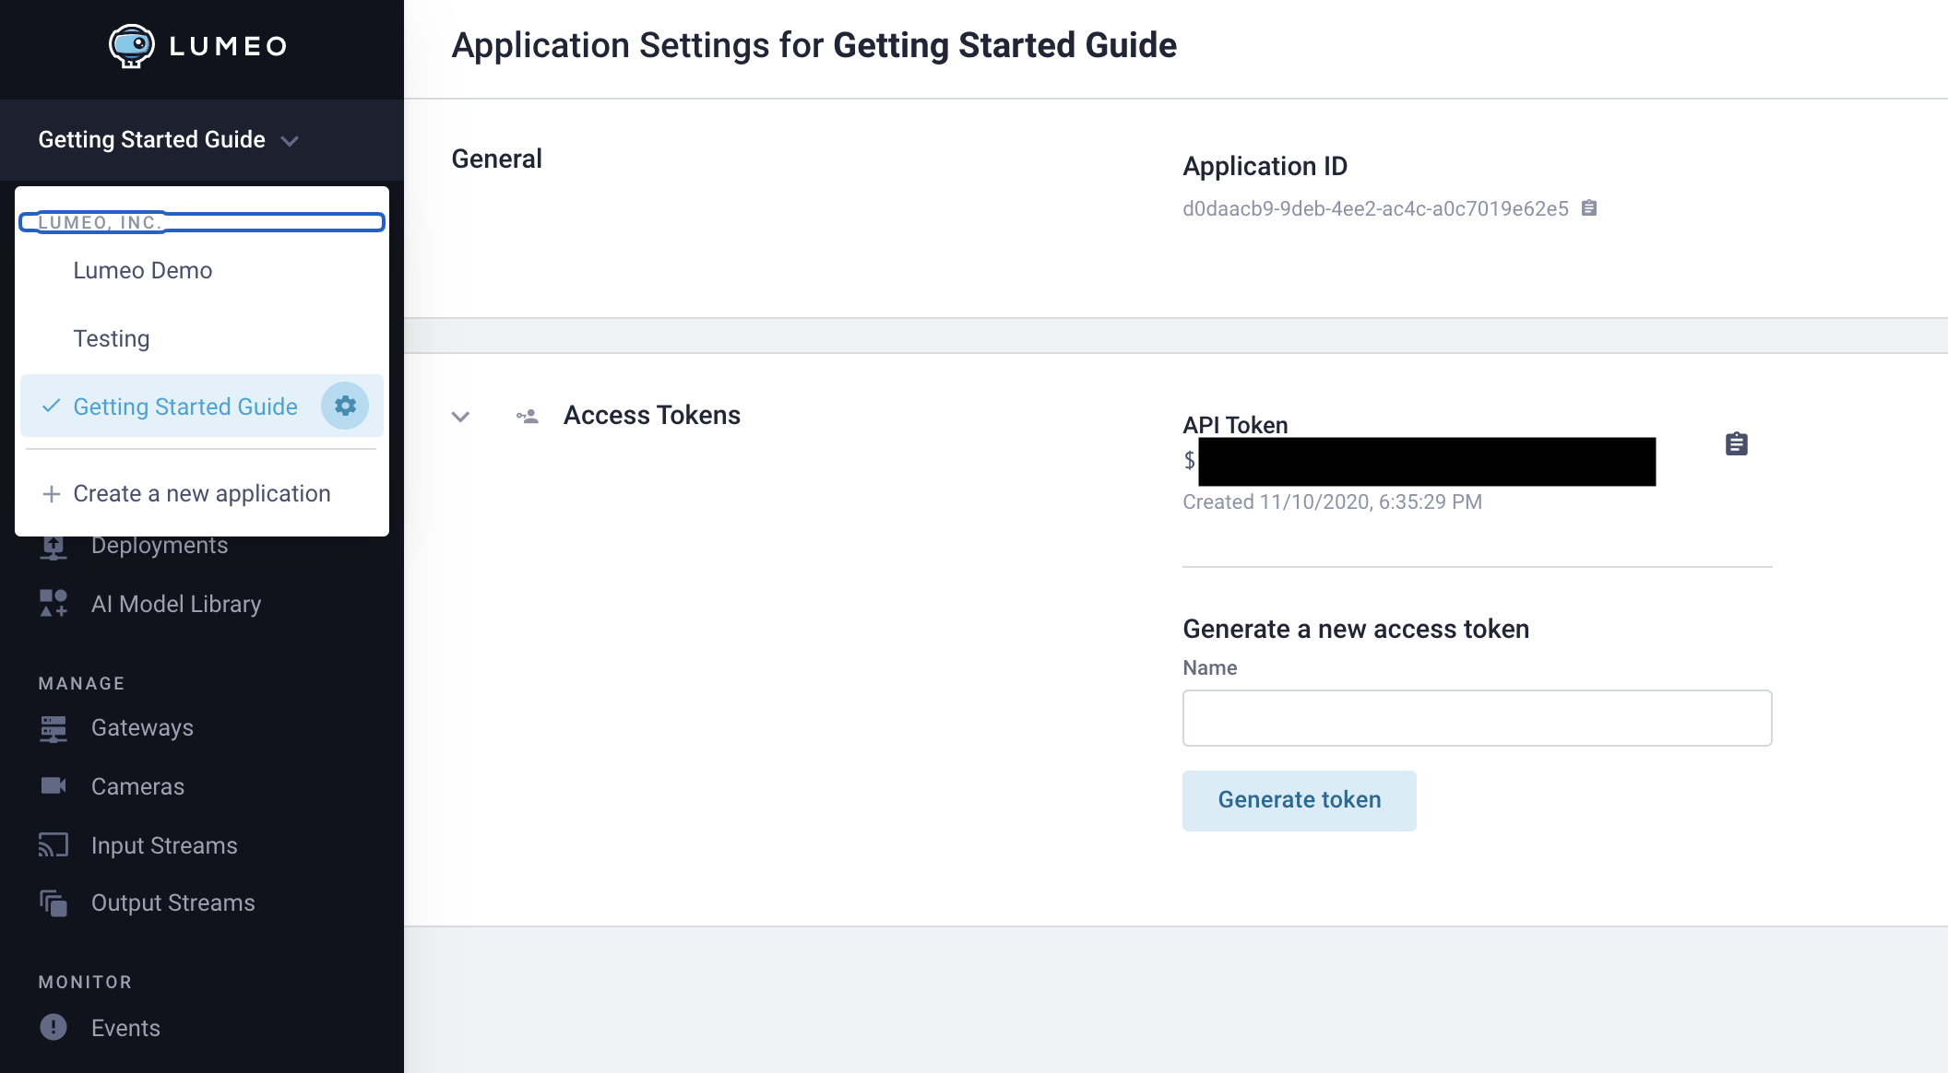The width and height of the screenshot is (1948, 1073).
Task: Select checked Getting Started Guide entry
Action: [184, 407]
